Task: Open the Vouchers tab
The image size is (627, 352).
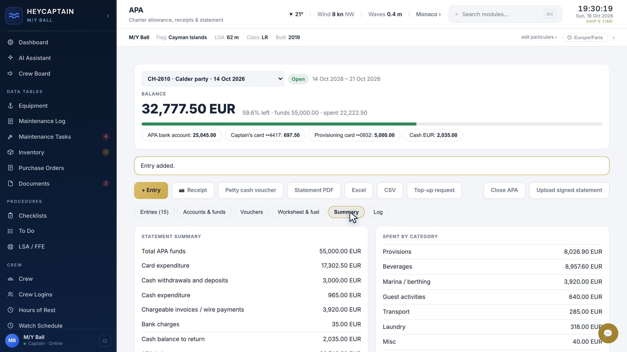Action: [252, 212]
